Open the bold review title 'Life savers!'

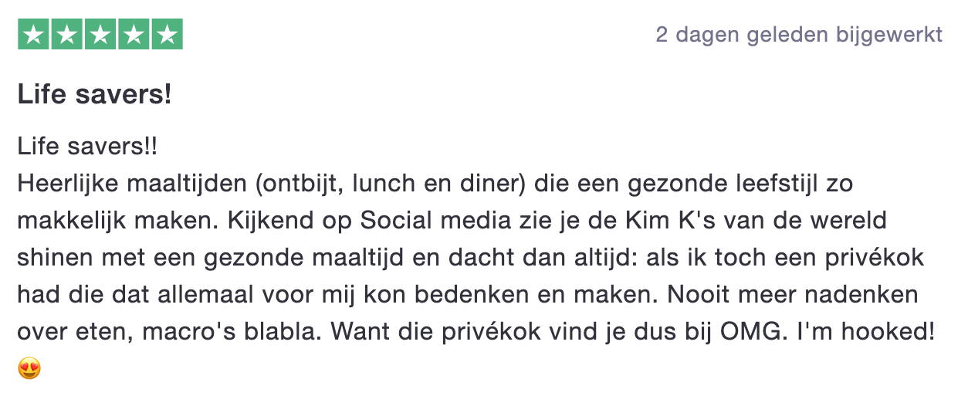(x=94, y=96)
